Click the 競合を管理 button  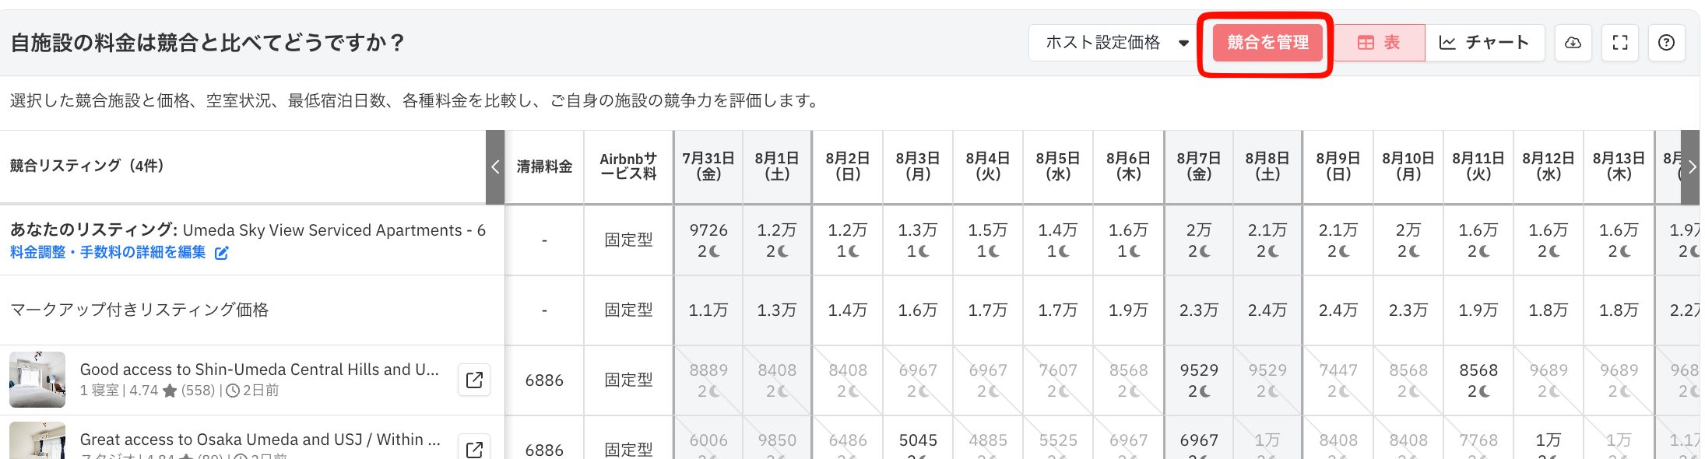pyautogui.click(x=1267, y=43)
